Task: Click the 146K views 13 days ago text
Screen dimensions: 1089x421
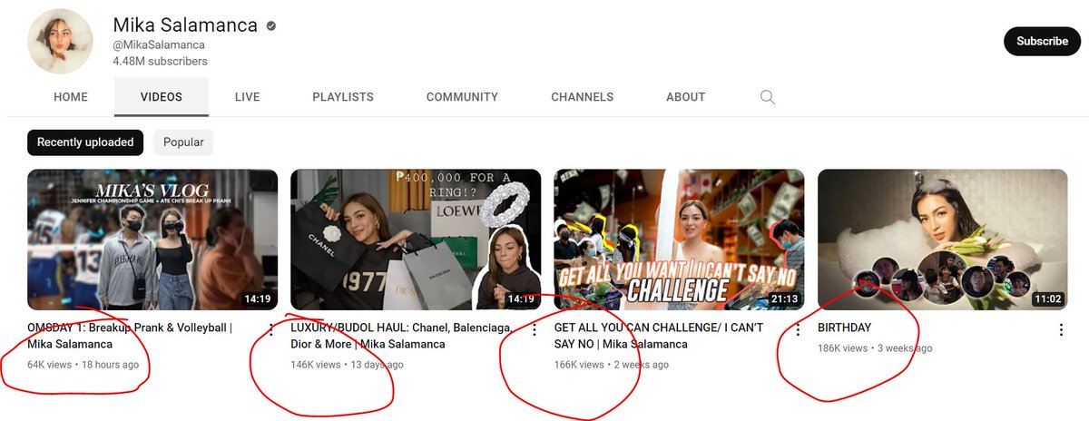Action: tap(347, 365)
